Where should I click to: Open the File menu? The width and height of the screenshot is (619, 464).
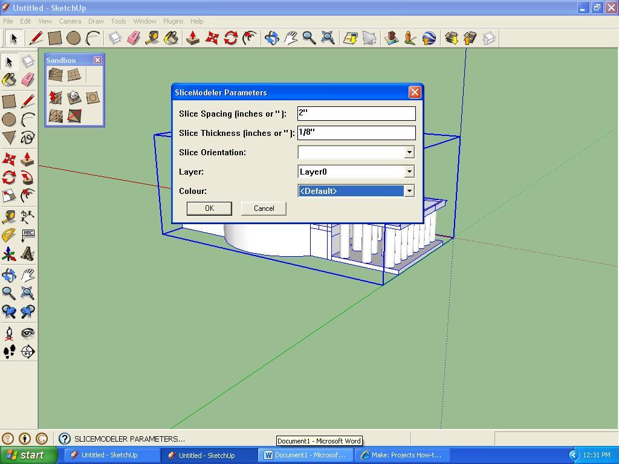[x=8, y=21]
